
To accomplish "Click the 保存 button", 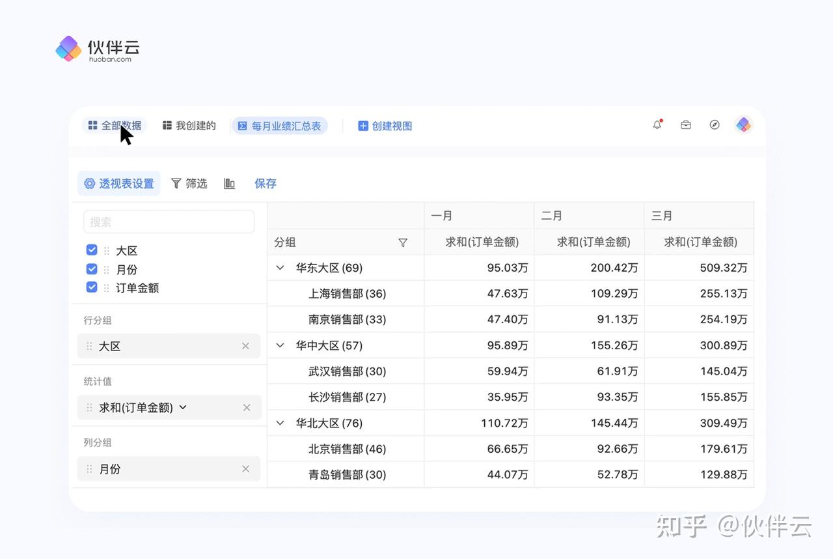I will click(x=266, y=184).
